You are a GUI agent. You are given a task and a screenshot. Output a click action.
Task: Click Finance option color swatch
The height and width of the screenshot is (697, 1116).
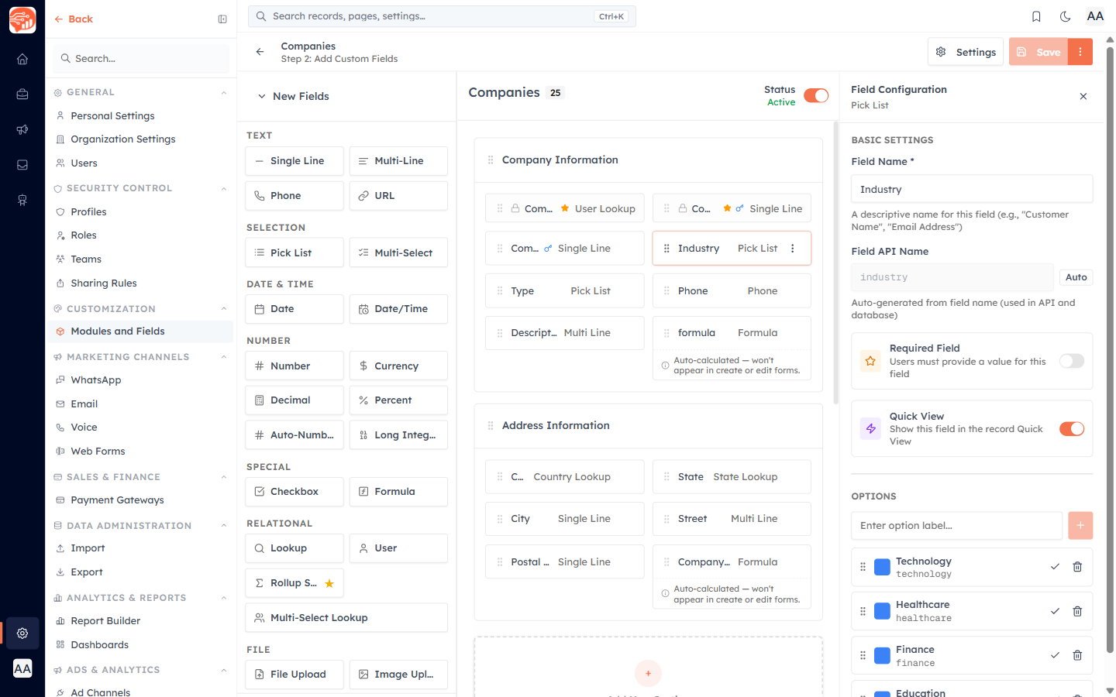(882, 655)
